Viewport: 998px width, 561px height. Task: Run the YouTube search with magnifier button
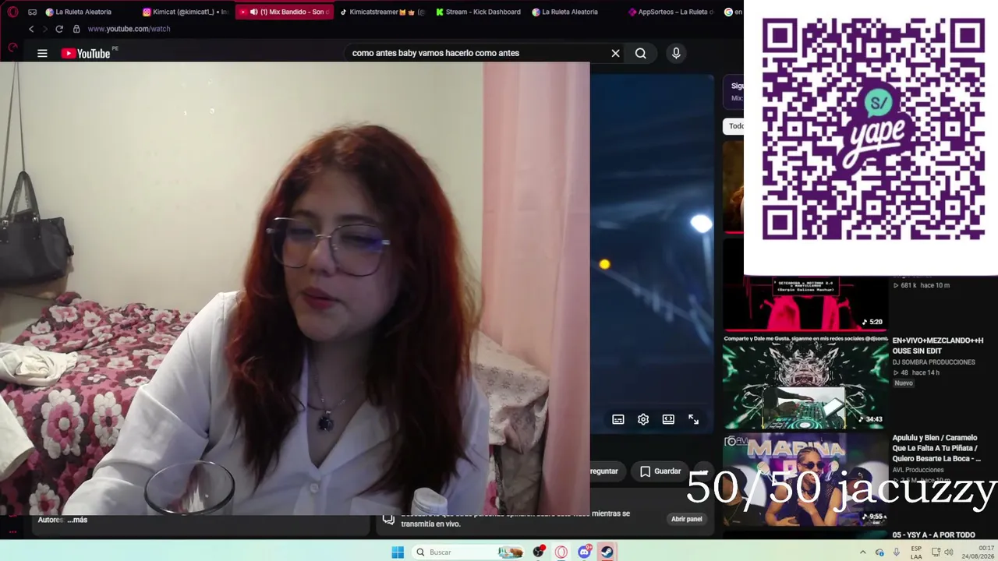[x=640, y=53]
